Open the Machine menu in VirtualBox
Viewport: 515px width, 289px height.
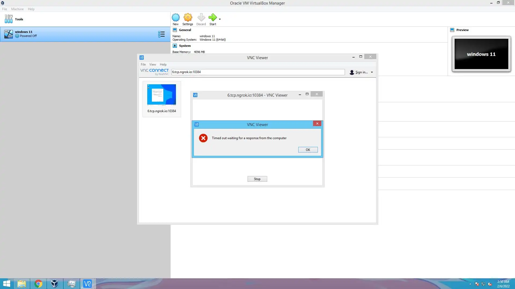pos(17,9)
